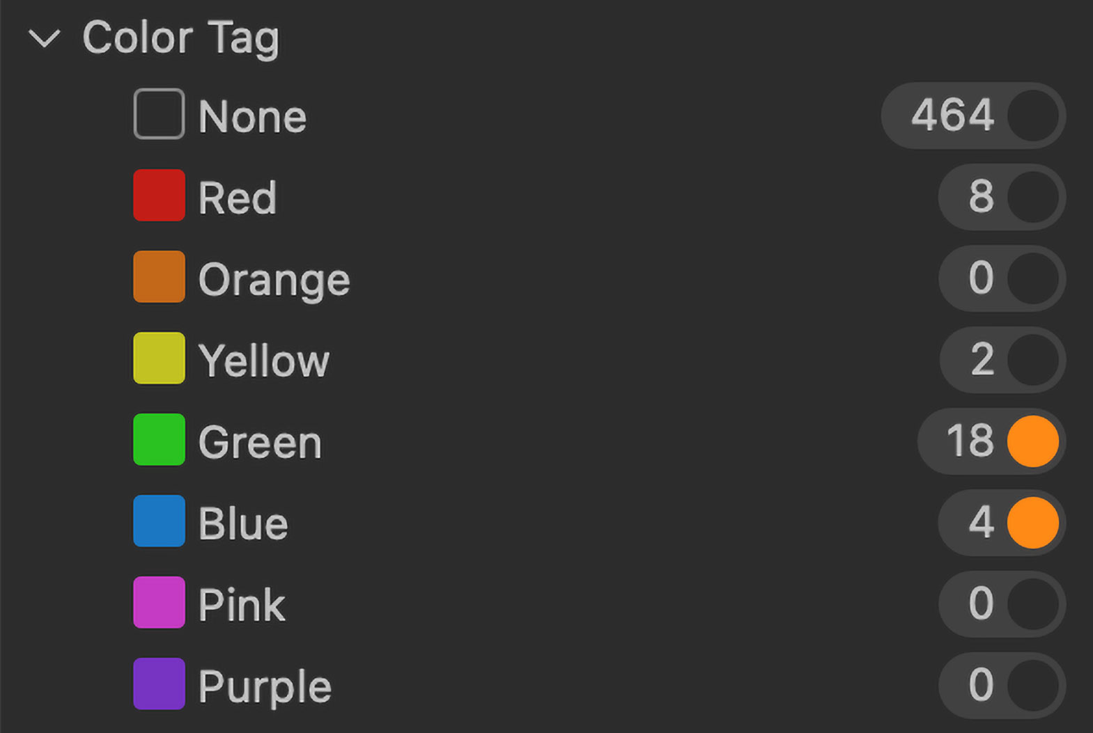This screenshot has width=1093, height=733.
Task: Enable the Pink filter toggle
Action: [1032, 604]
